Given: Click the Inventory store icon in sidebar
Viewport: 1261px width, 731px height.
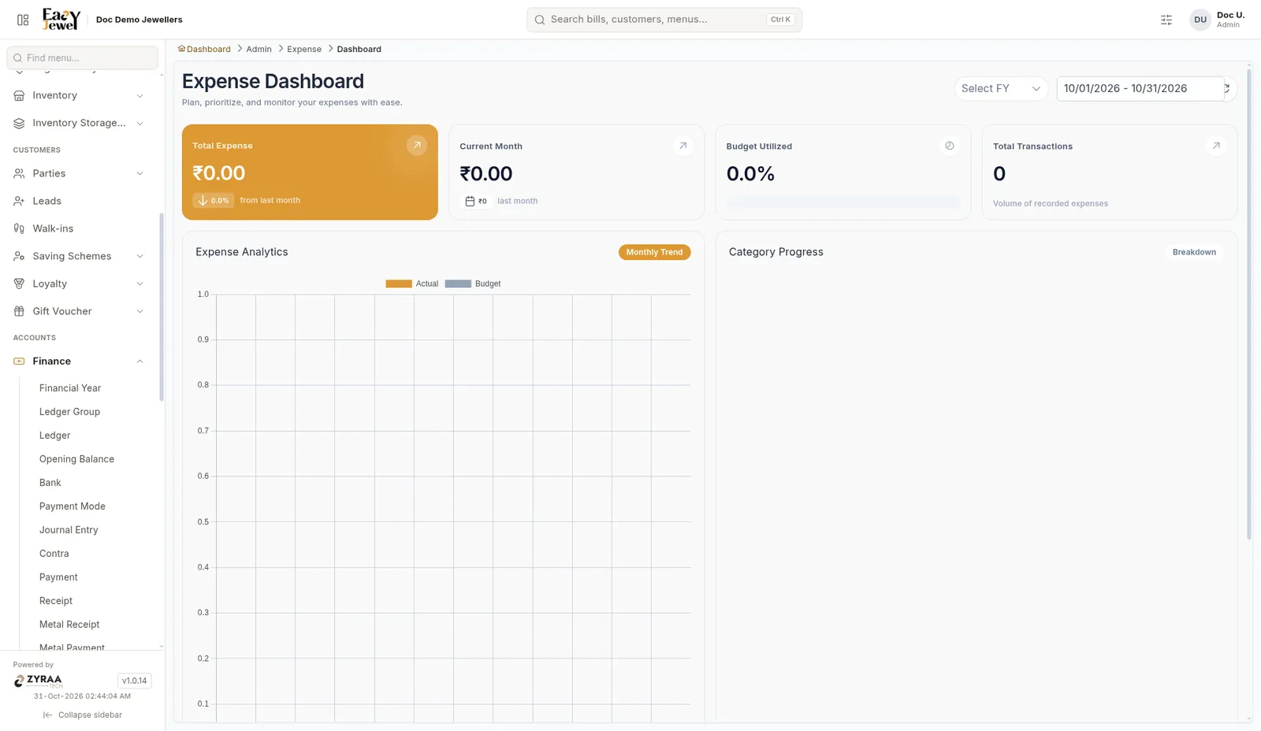Looking at the screenshot, I should coord(19,95).
